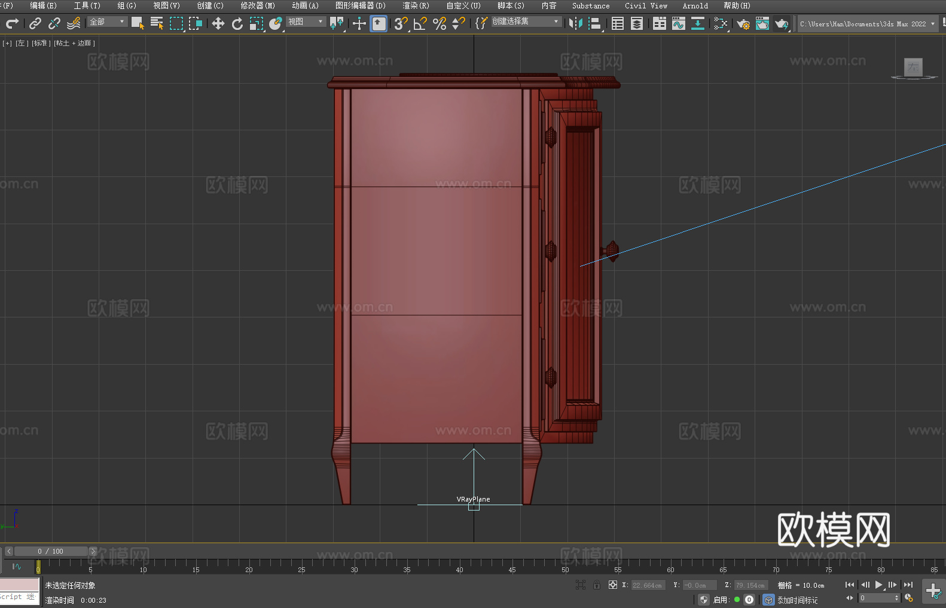The image size is (946, 608).
Task: Toggle Angle Snap
Action: pos(420,23)
